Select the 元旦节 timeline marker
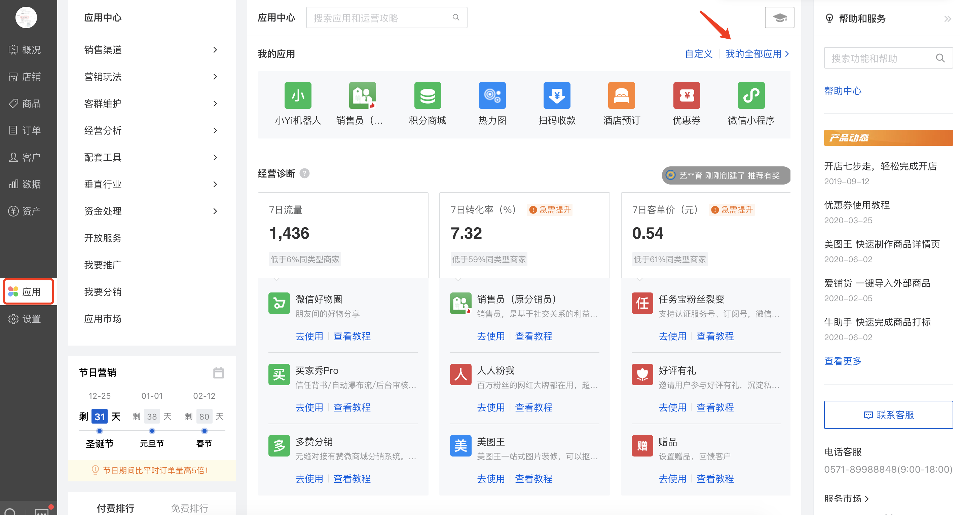The width and height of the screenshot is (960, 515). point(152,431)
